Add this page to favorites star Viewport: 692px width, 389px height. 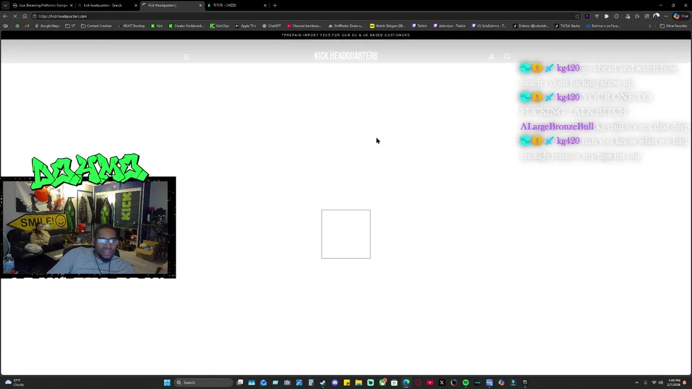[577, 16]
